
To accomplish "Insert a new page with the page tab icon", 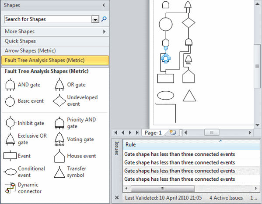I will click(173, 132).
